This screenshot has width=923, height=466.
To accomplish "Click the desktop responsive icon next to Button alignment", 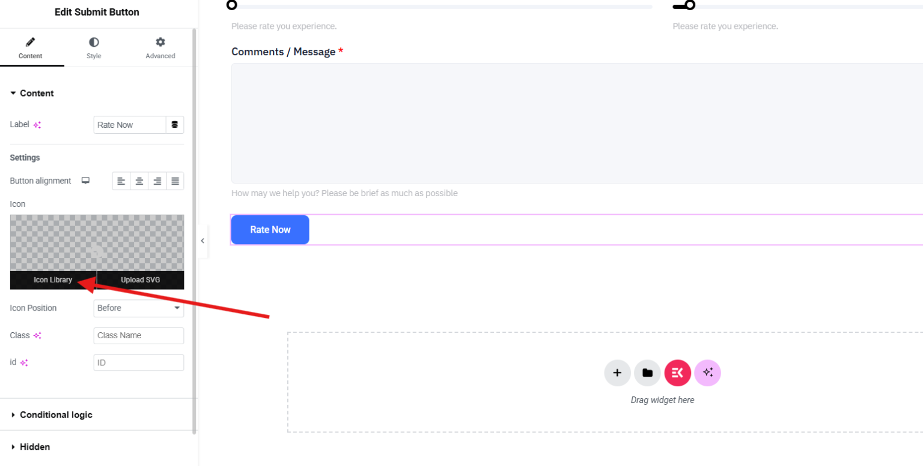I will tap(85, 180).
